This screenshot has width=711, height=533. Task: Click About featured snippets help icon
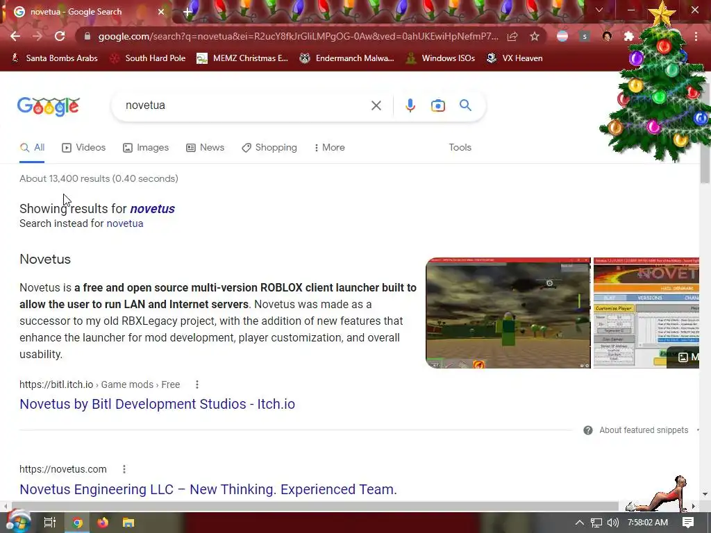587,430
